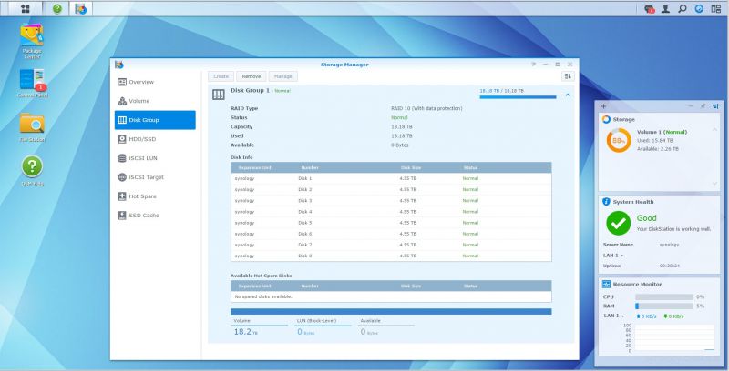Image resolution: width=729 pixels, height=371 pixels.
Task: Click the search magnifier icon
Action: pos(682,9)
